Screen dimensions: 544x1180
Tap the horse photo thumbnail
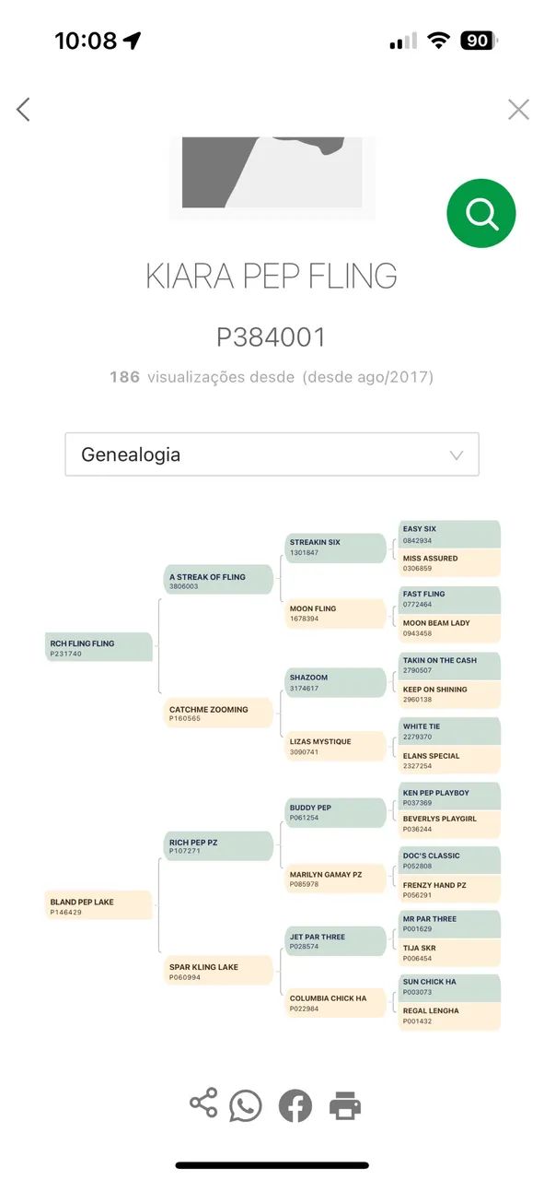[x=272, y=175]
